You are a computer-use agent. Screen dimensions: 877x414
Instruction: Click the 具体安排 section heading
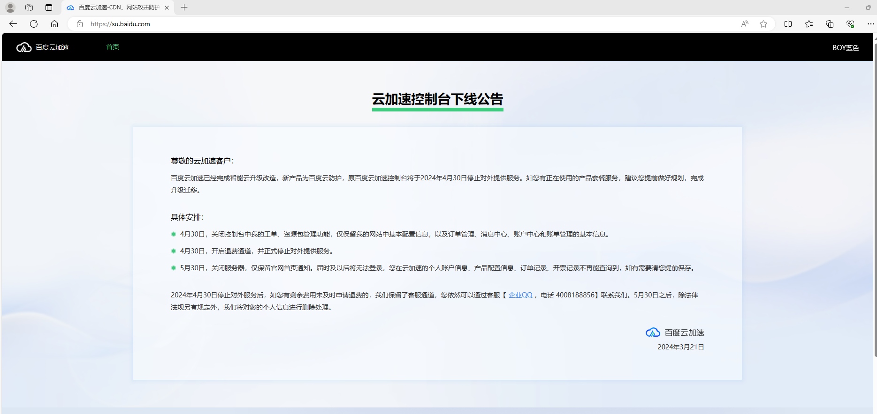coord(187,217)
